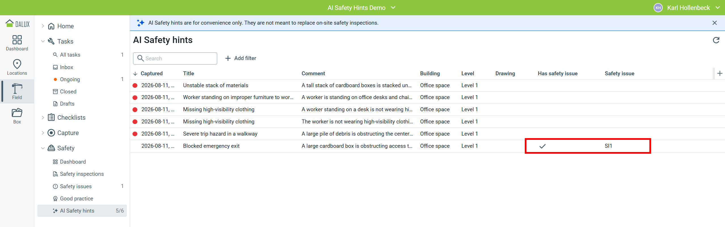
Task: Open Worker standing on improper furniture row
Action: point(427,97)
